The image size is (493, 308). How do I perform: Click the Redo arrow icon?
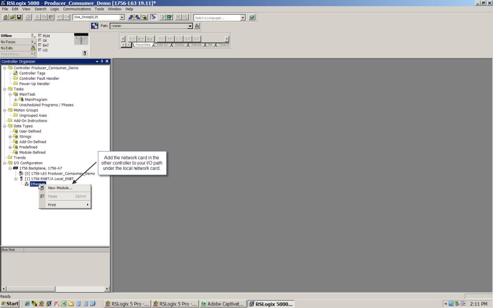[66, 17]
